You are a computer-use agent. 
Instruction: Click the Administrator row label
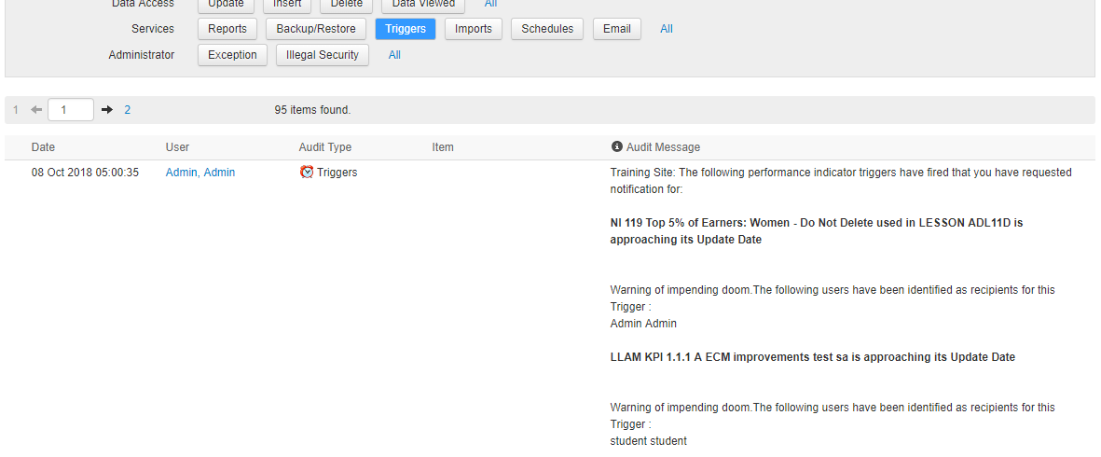(x=141, y=55)
